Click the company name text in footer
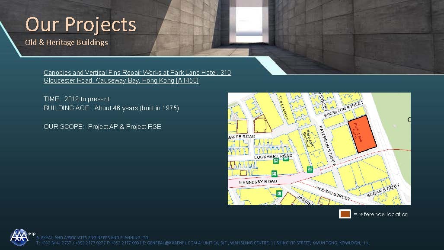Image resolution: width=444 pixels, height=250 pixels. [92, 238]
